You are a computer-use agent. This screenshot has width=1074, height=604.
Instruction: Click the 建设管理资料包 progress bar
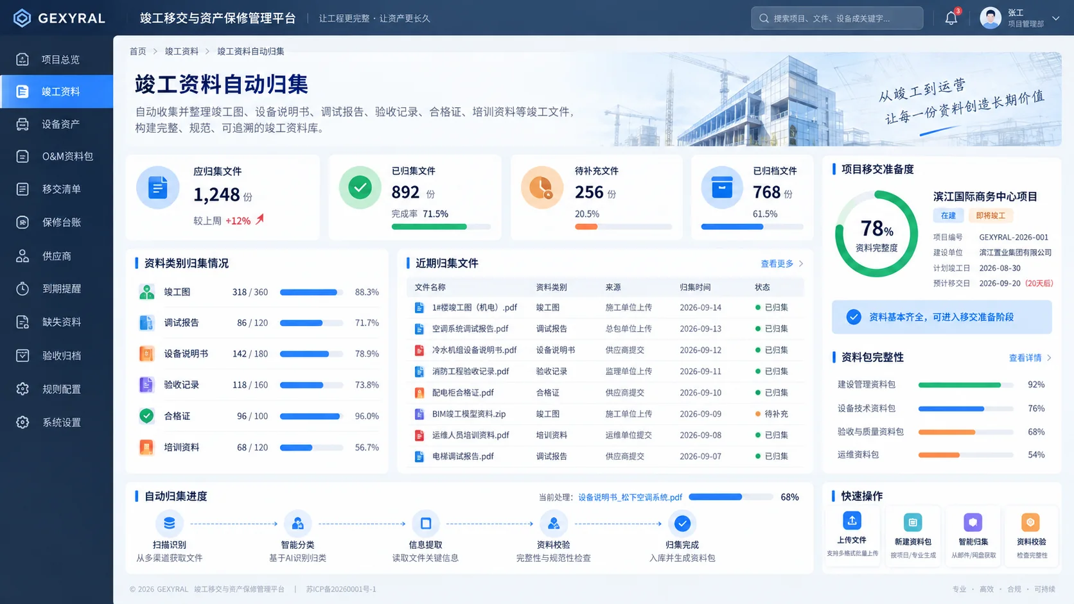(966, 385)
